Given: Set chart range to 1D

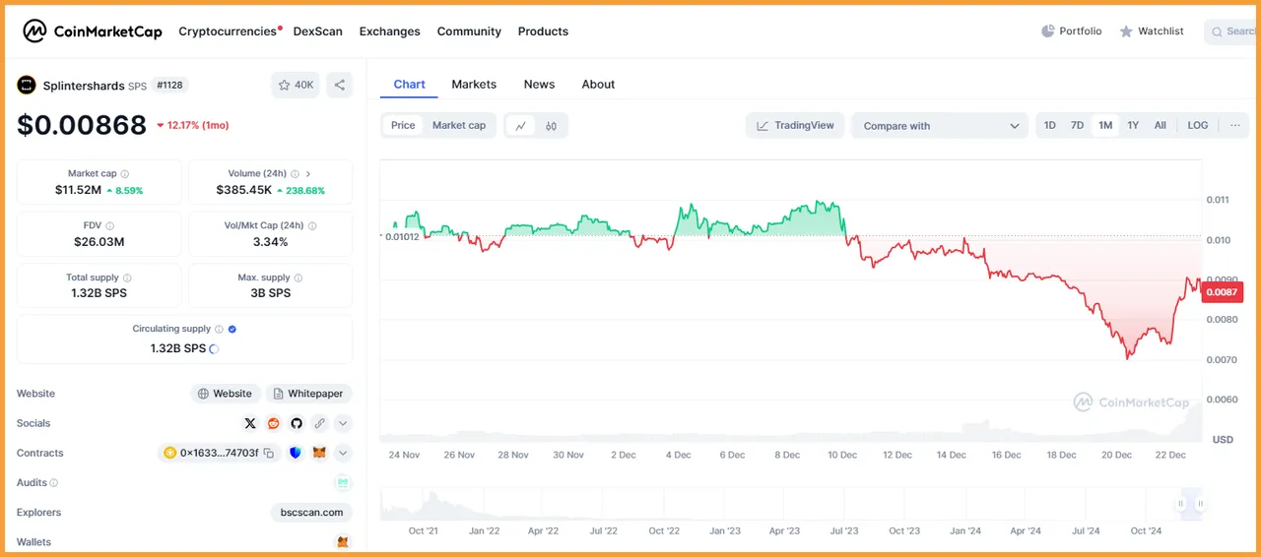Looking at the screenshot, I should (1050, 125).
